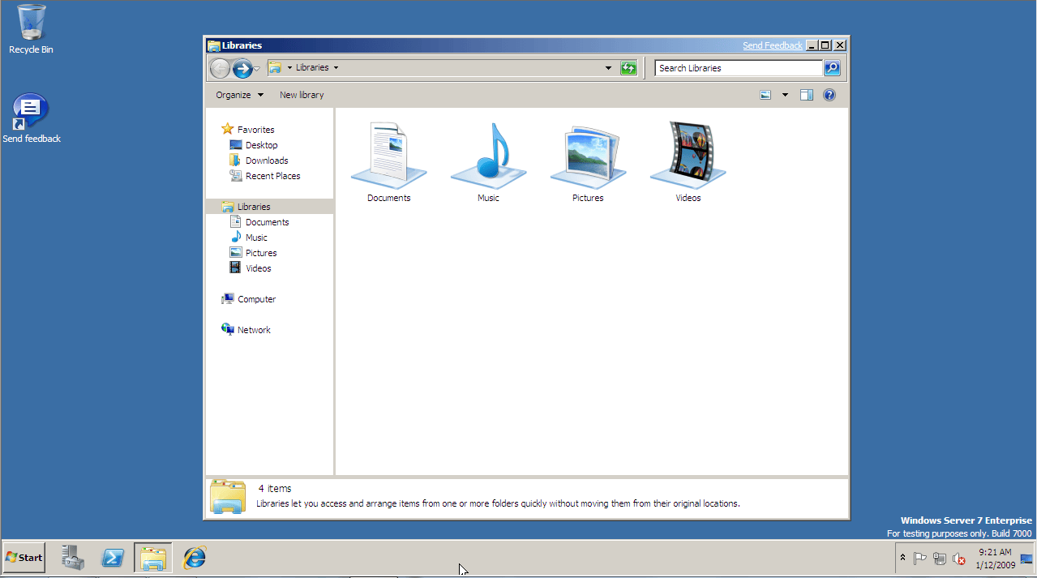Click the Change your view icon
The height and width of the screenshot is (578, 1037).
765,95
